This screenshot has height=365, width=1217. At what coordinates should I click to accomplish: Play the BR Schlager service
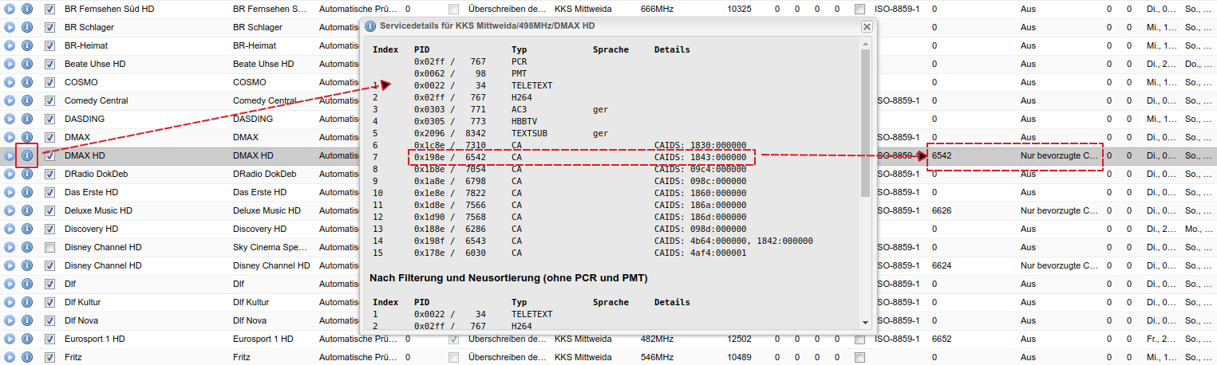click(x=10, y=27)
